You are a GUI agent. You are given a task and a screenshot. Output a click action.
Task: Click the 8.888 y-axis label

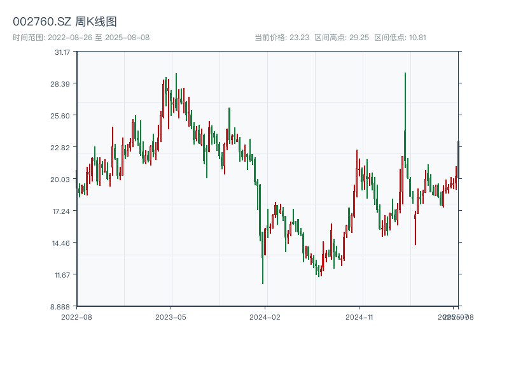(x=60, y=307)
